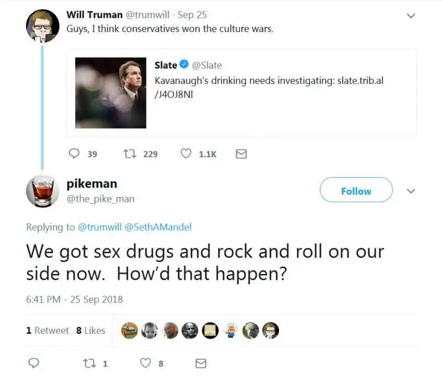The height and width of the screenshot is (389, 442).
Task: Like Will Truman's tweet
Action: (x=186, y=154)
